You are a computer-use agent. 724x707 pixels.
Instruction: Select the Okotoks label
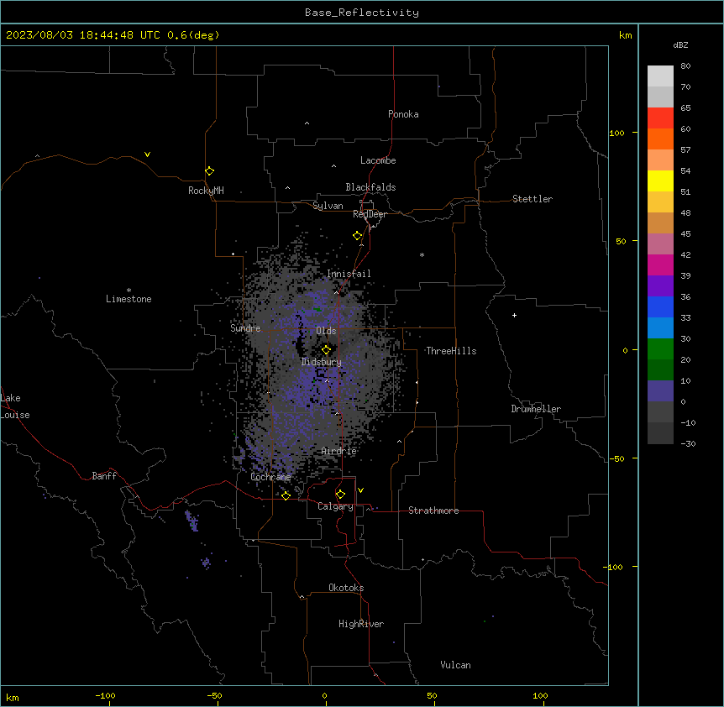[346, 588]
